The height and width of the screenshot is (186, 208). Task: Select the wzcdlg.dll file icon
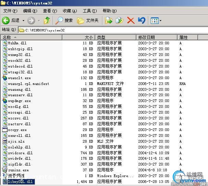pos(5,106)
